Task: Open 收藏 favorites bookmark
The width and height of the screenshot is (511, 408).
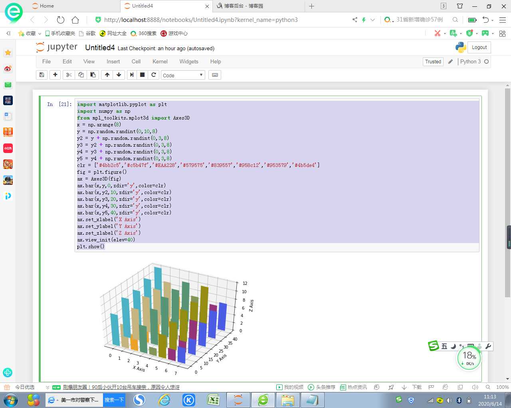Action: tap(30, 33)
